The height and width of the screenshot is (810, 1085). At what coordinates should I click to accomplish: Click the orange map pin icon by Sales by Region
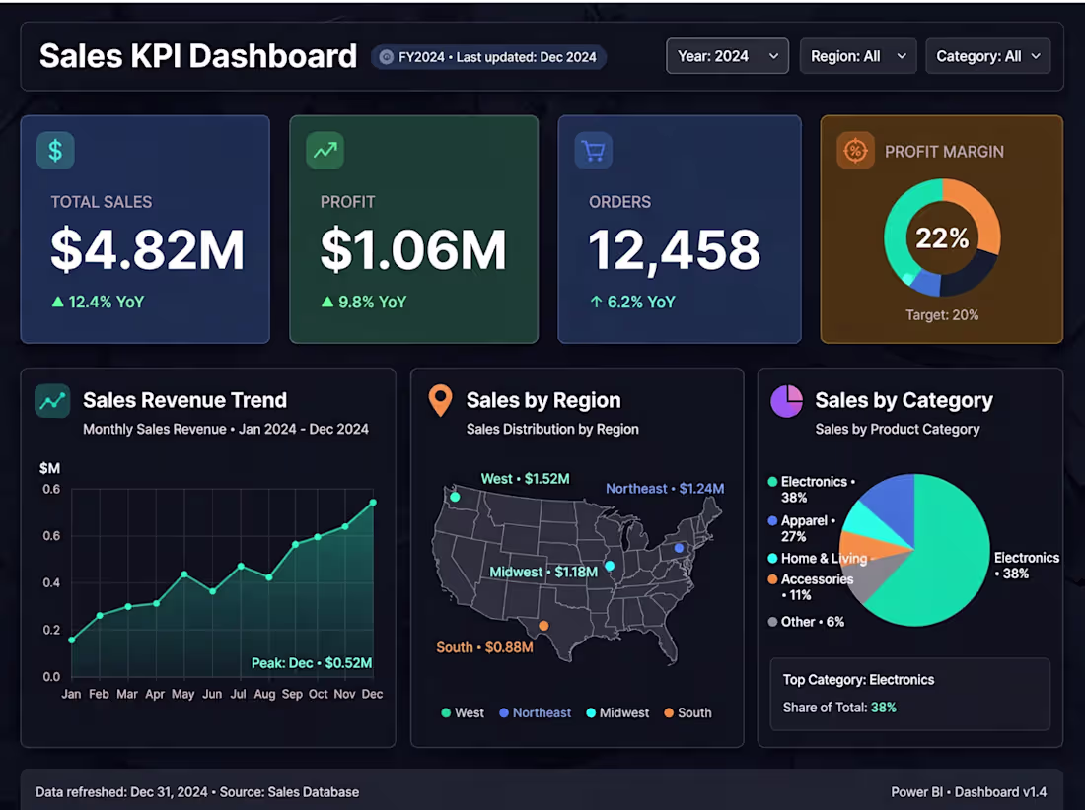coord(440,401)
